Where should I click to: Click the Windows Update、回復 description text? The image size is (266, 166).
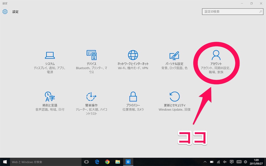[174, 110]
